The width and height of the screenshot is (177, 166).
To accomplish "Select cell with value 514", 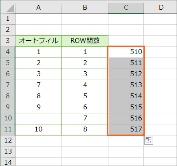I will point(126,97).
